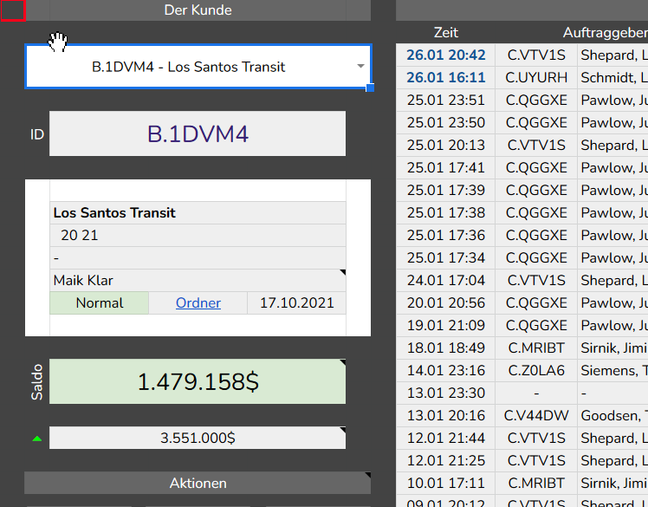The image size is (648, 507).
Task: Select the B.1DVM4 - Los Santos Transit combo box
Action: coord(198,66)
